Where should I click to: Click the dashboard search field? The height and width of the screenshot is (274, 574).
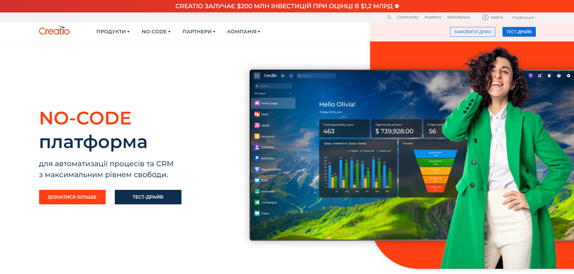[x=316, y=76]
